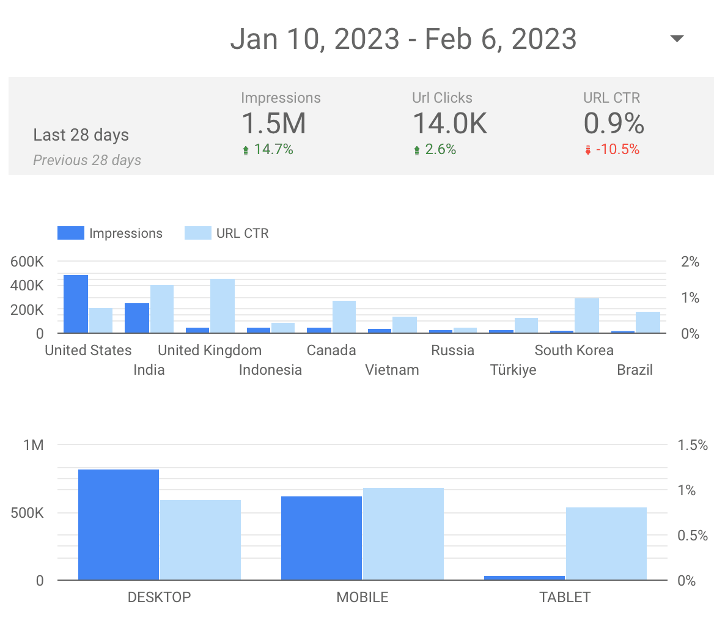Click the Url Clicks 14.0K scorecard
This screenshot has width=714, height=626.
[x=449, y=123]
